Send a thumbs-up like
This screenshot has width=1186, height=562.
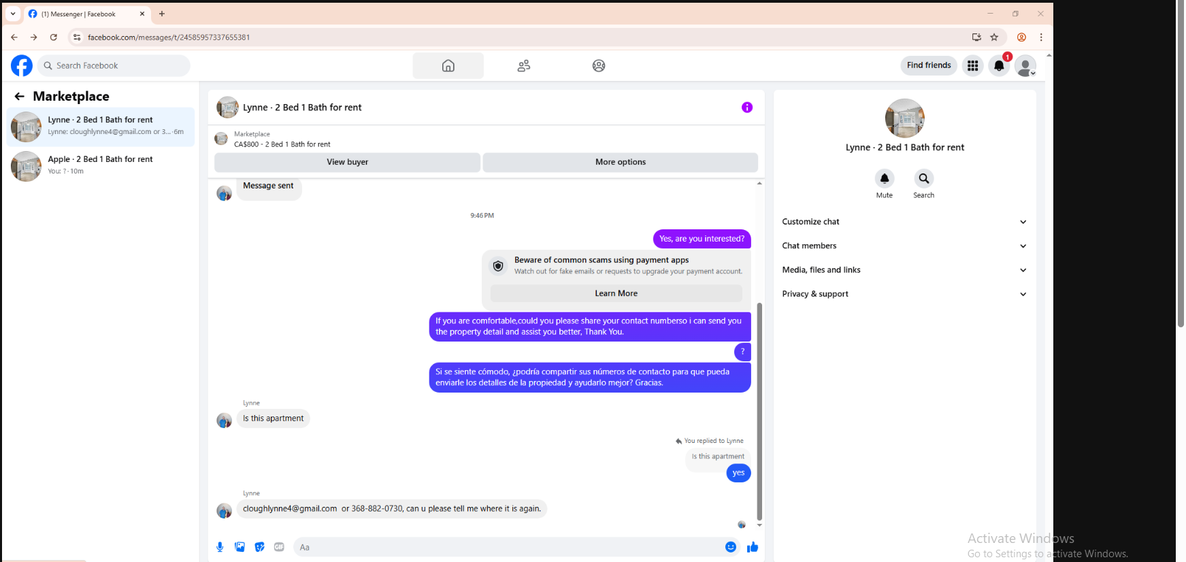point(753,547)
